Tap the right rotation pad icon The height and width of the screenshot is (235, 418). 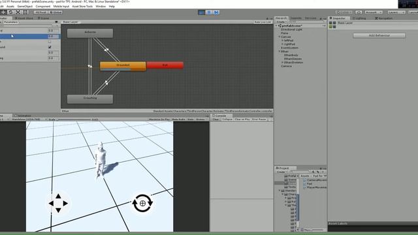click(142, 203)
